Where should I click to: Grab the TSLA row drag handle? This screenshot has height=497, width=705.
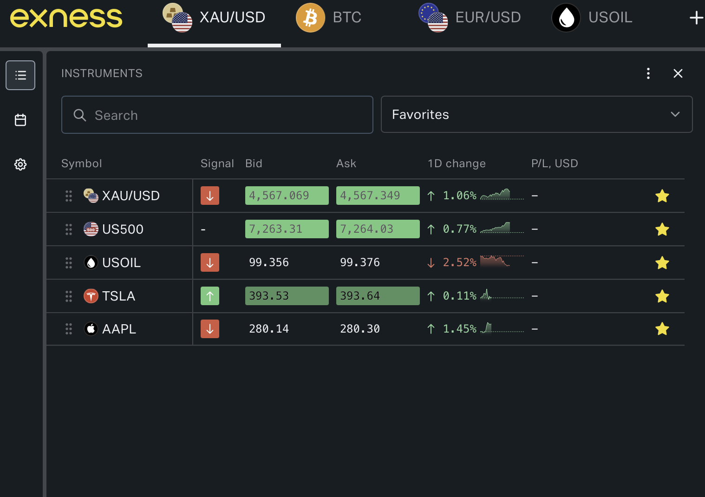69,296
